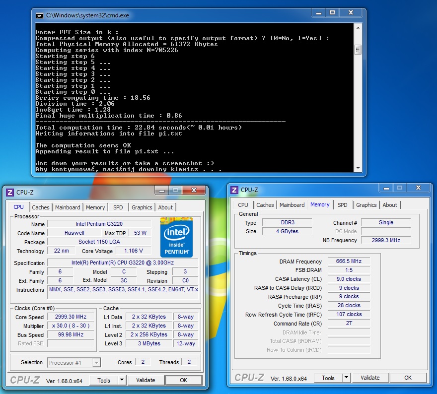The width and height of the screenshot is (437, 394).
Task: Click the Code Name Haswell field
Action: pyautogui.click(x=74, y=233)
